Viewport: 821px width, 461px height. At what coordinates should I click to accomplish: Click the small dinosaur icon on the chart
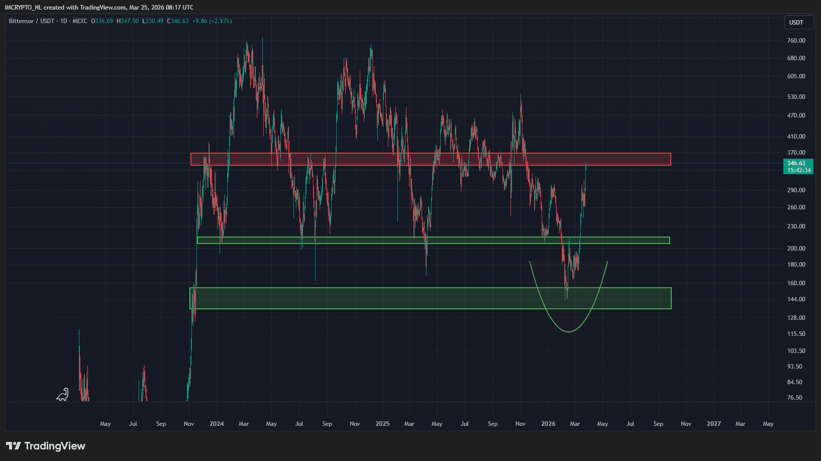pyautogui.click(x=62, y=395)
